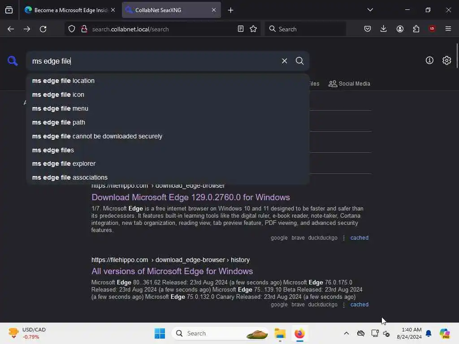The image size is (459, 344).
Task: Bookmark this page with star icon
Action: (x=254, y=29)
